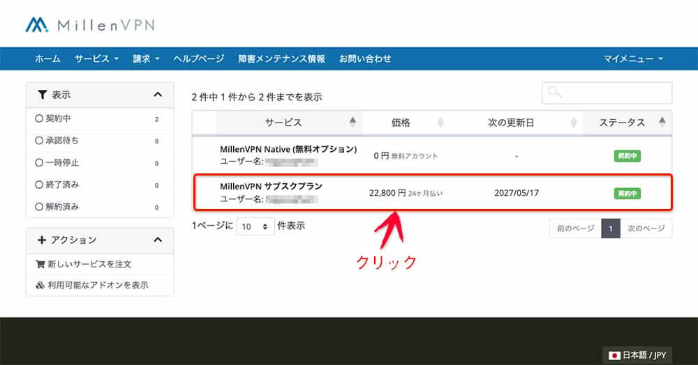Click the 契約中 count badge showing 2
Image resolution: width=698 pixels, height=365 pixels.
pos(156,119)
